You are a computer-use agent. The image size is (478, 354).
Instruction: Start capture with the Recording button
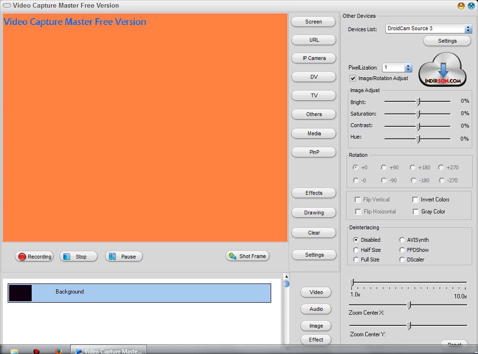(x=34, y=257)
